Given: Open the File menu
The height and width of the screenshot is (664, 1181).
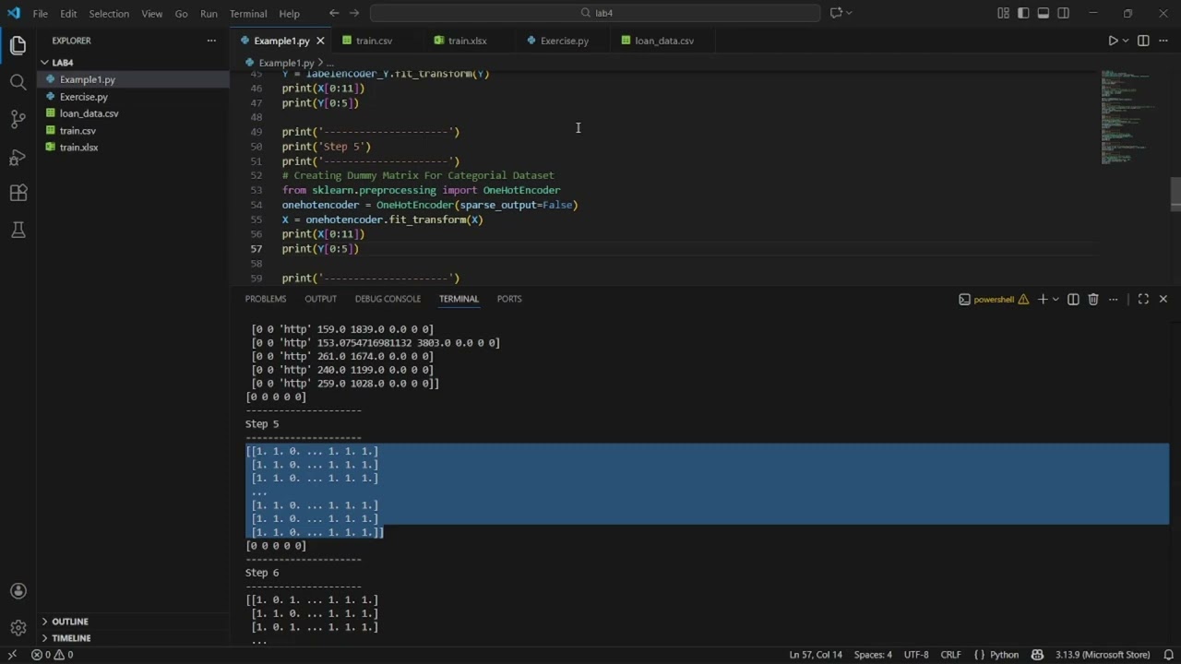Looking at the screenshot, I should pos(41,13).
